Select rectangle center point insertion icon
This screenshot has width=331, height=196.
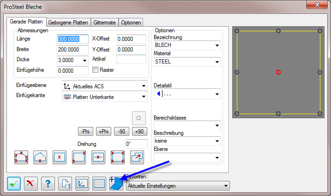(59, 157)
